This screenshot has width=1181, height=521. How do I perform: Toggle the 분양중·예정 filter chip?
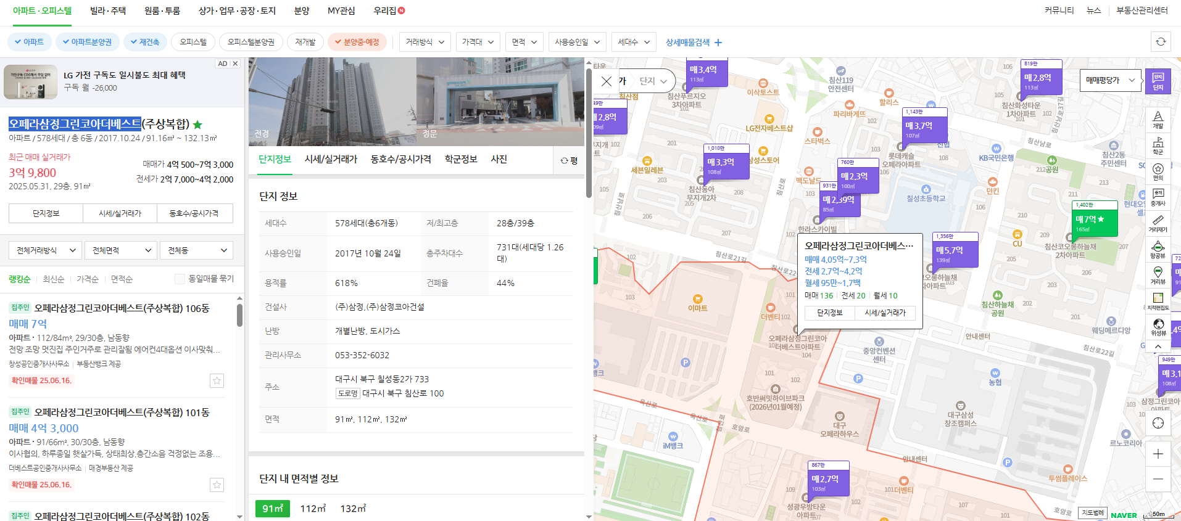pos(357,42)
